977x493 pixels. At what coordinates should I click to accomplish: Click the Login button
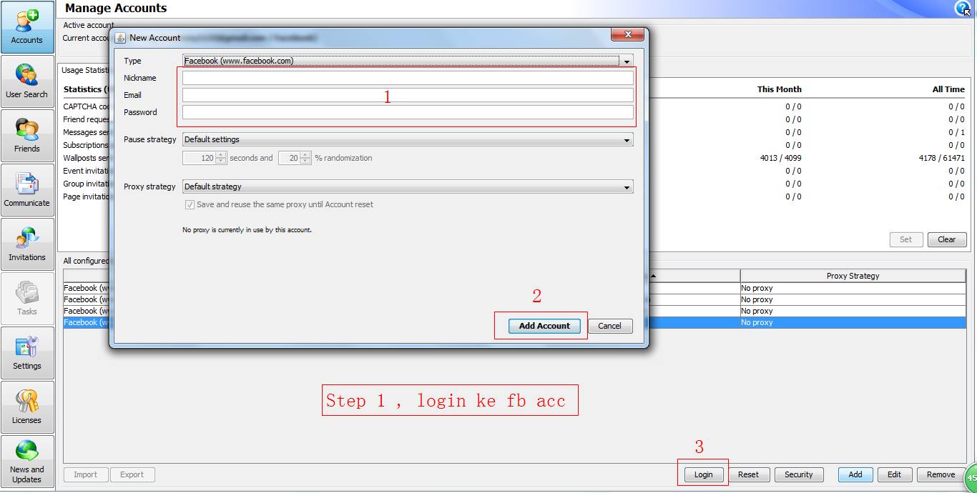(x=703, y=474)
